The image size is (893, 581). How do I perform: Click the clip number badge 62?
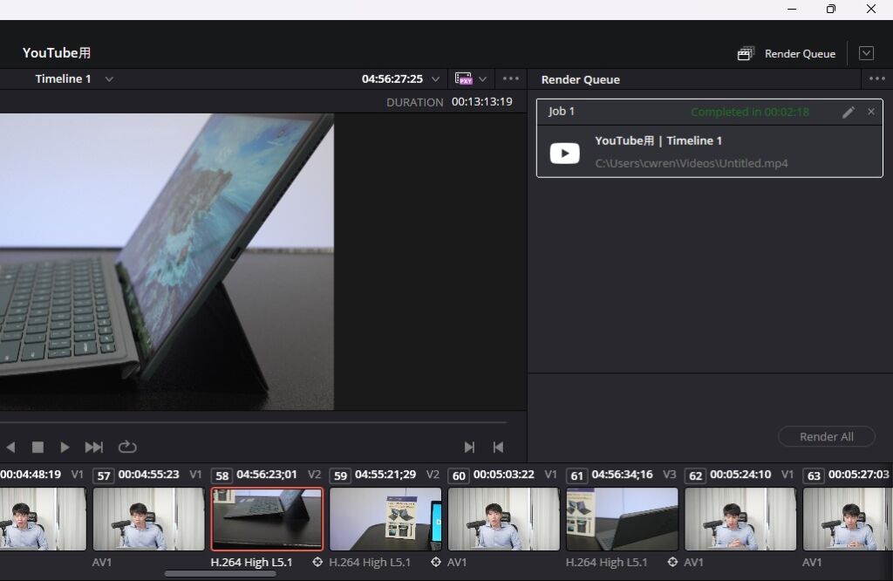click(x=695, y=475)
